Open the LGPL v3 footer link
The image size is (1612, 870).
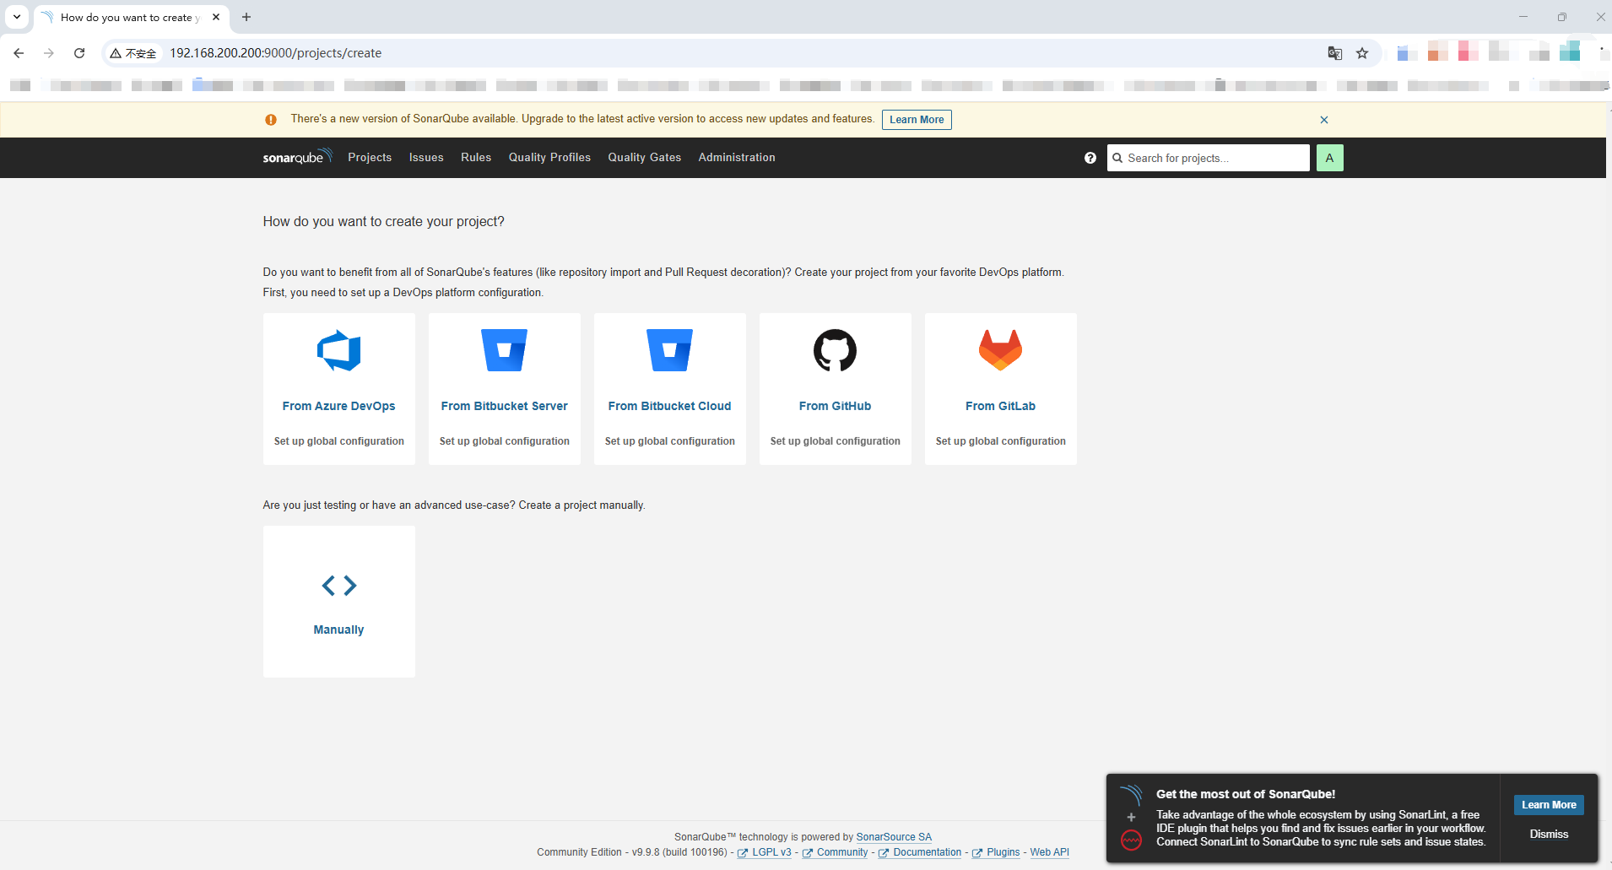pos(771,852)
